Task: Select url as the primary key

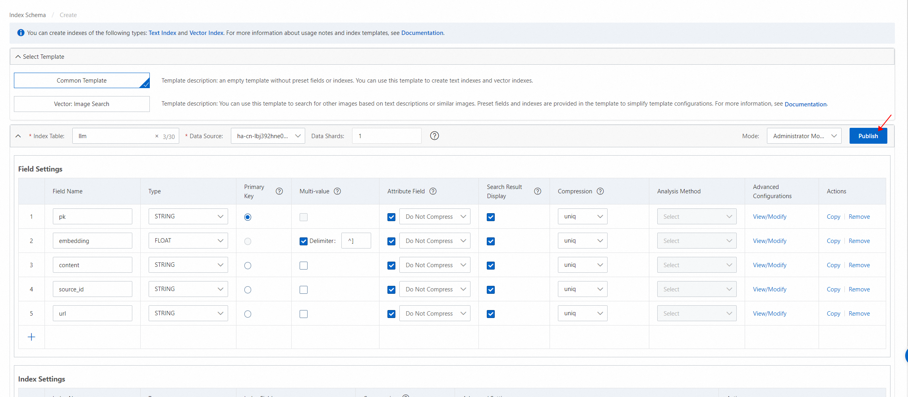Action: click(x=248, y=314)
